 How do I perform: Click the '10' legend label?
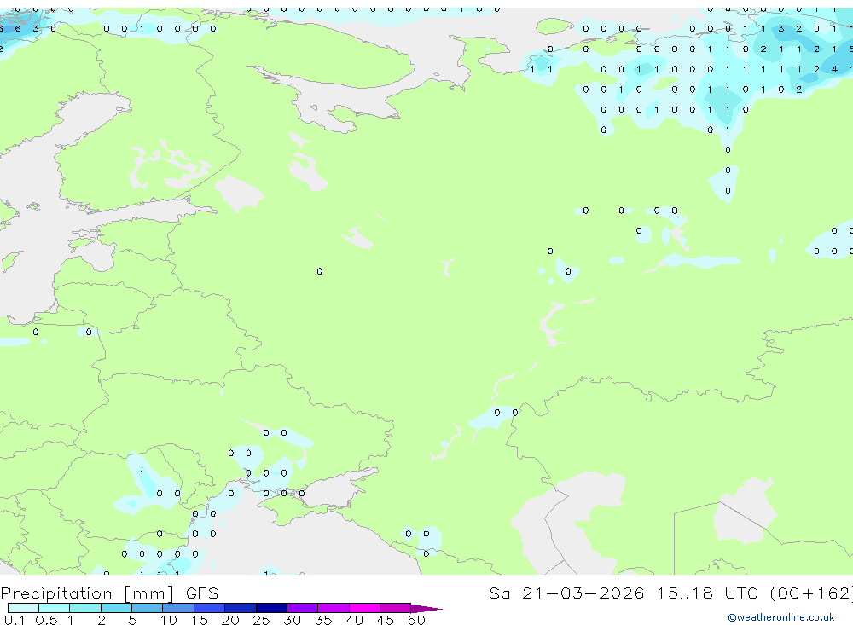tap(169, 620)
